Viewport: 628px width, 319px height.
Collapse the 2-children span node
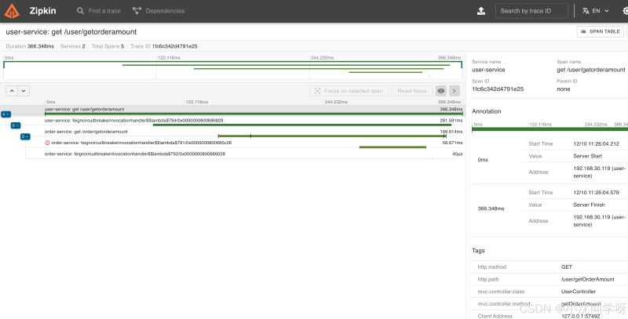[25, 136]
